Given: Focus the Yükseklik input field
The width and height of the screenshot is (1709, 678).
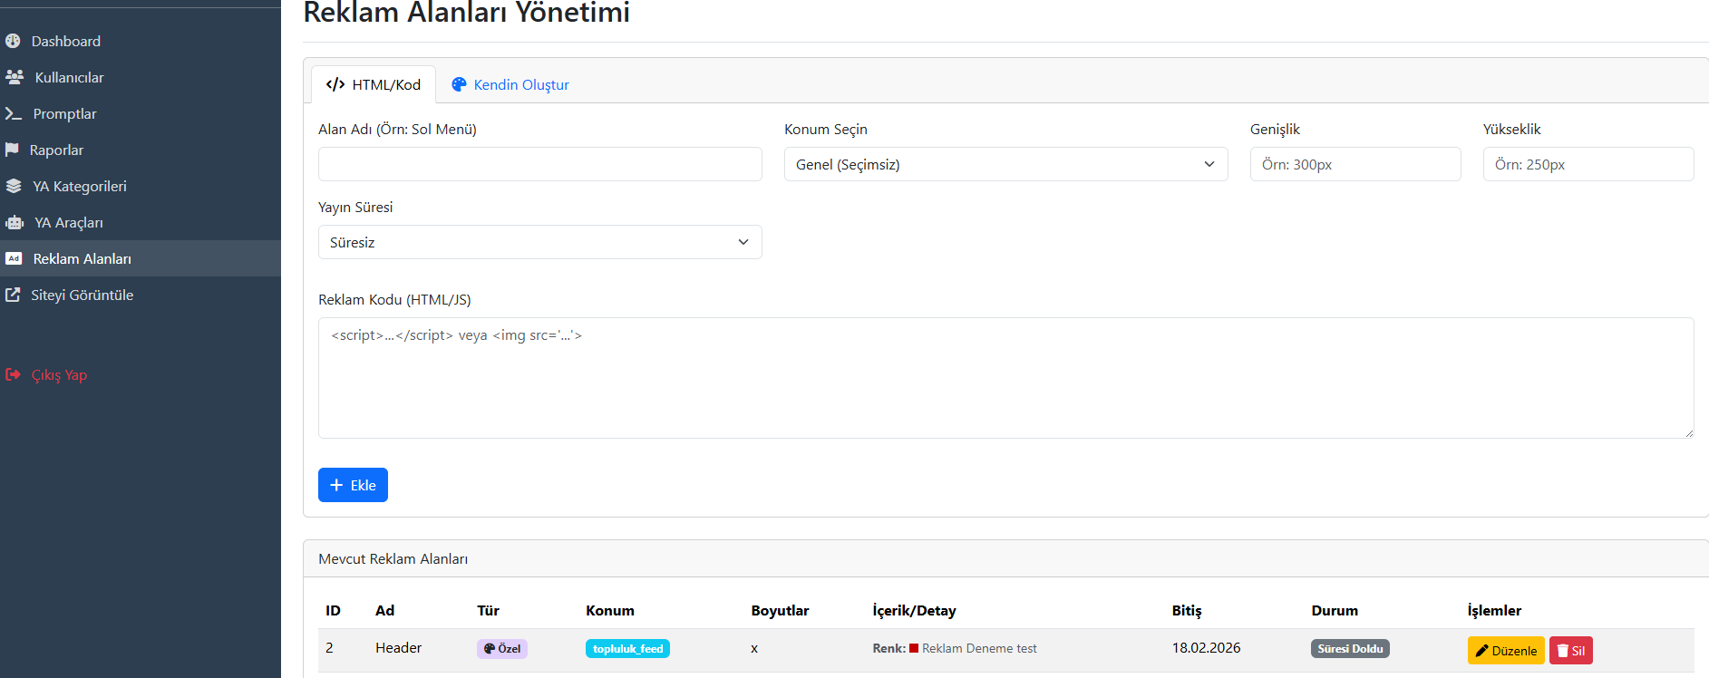Looking at the screenshot, I should click(1588, 164).
